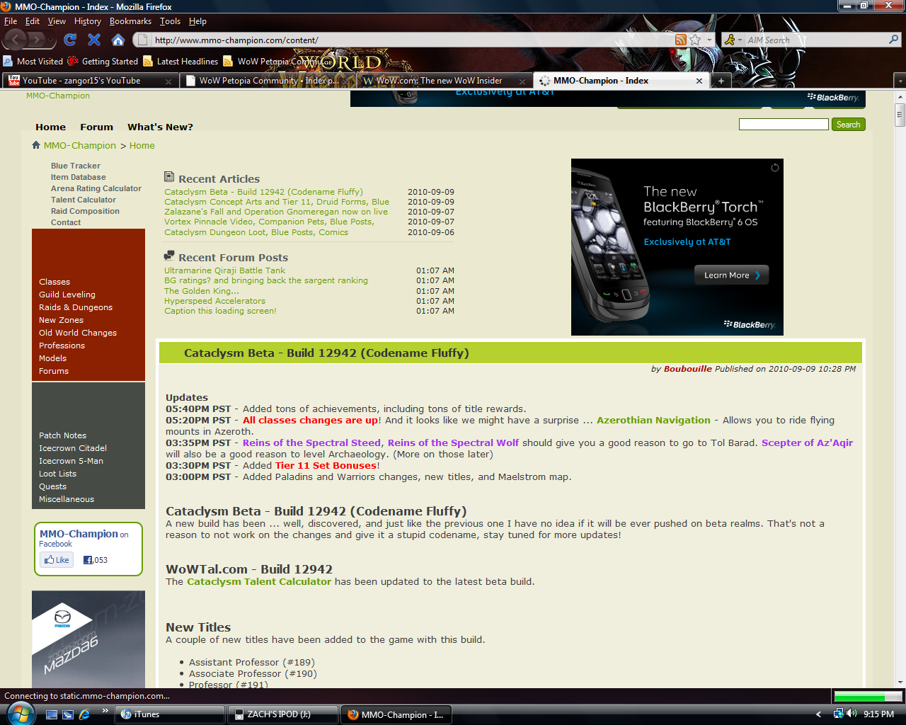The width and height of the screenshot is (906, 725).
Task: Click inside the site search text field
Action: click(x=783, y=125)
